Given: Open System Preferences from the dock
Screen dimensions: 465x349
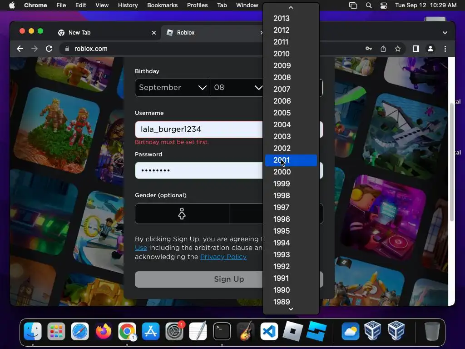Looking at the screenshot, I should pyautogui.click(x=174, y=331).
